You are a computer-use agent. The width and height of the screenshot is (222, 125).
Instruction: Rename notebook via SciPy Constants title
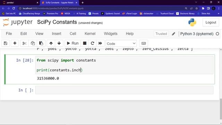pyautogui.click(x=57, y=22)
